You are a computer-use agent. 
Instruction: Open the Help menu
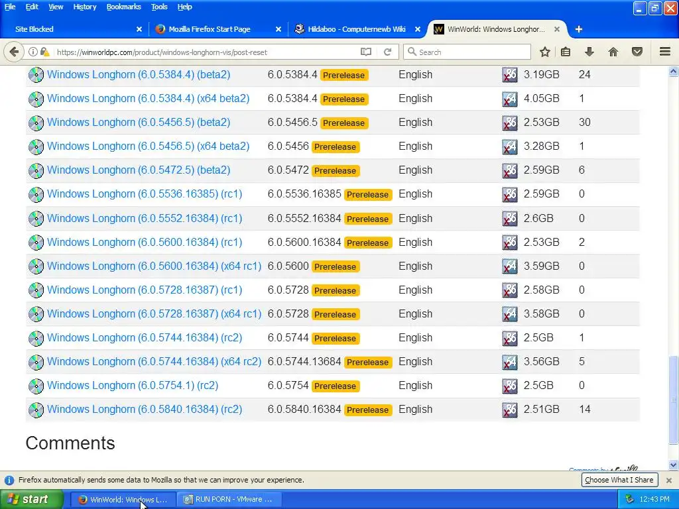[184, 7]
